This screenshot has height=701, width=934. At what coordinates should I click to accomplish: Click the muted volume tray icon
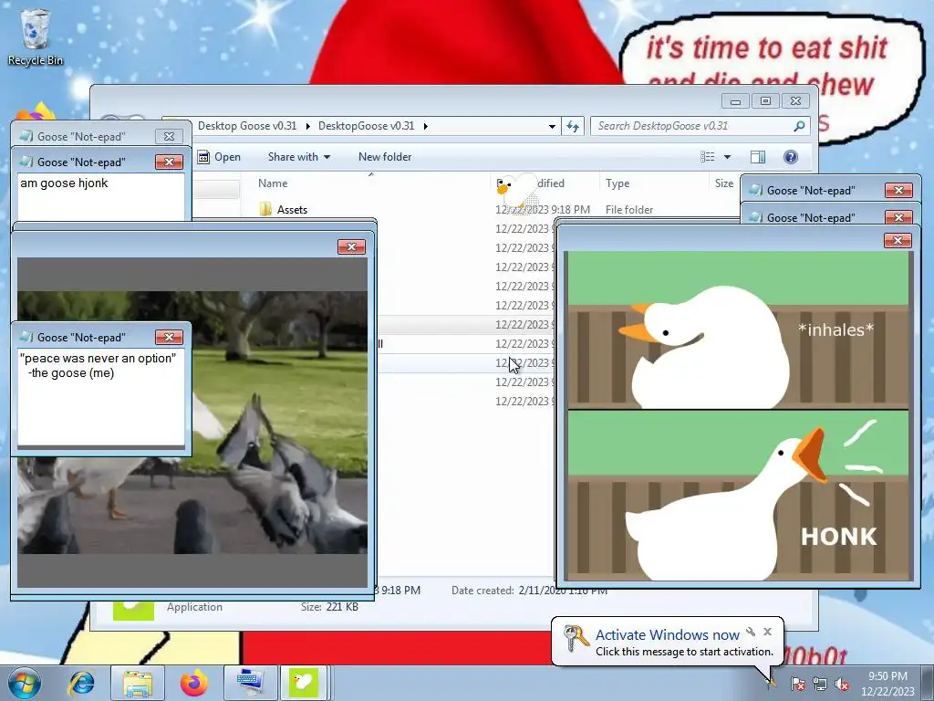pos(842,684)
